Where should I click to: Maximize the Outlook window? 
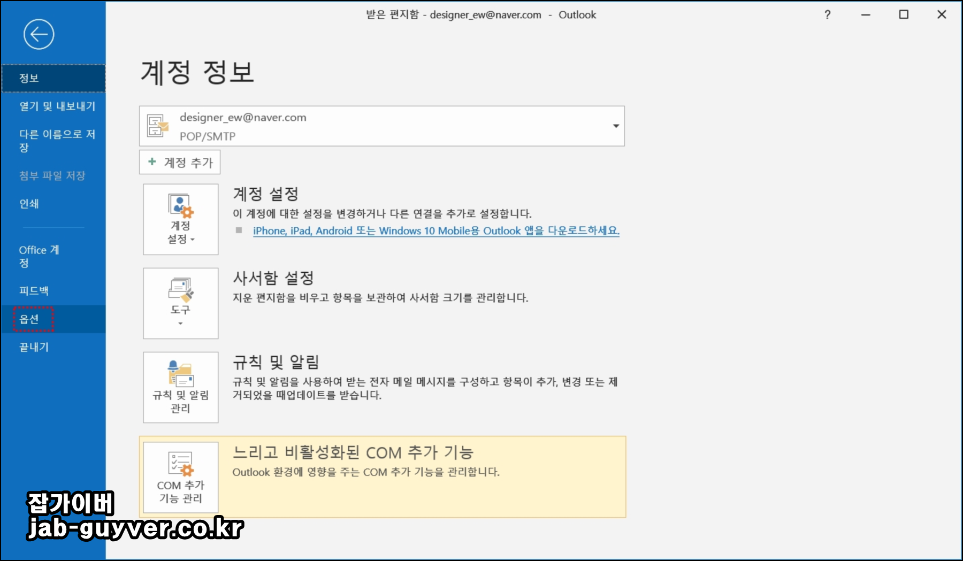tap(904, 14)
